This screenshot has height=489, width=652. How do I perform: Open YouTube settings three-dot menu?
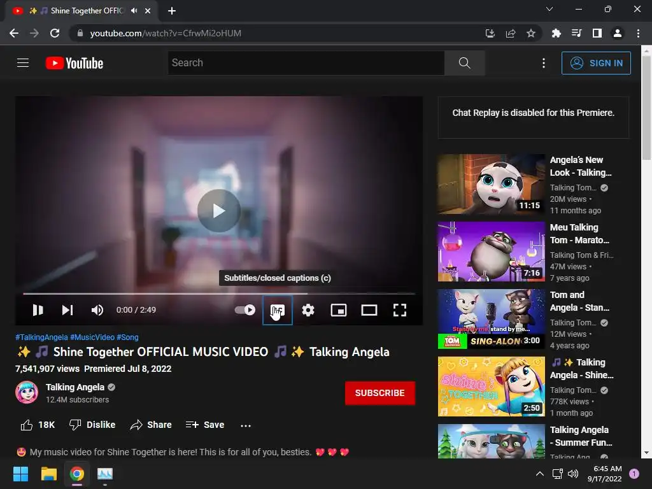[544, 63]
